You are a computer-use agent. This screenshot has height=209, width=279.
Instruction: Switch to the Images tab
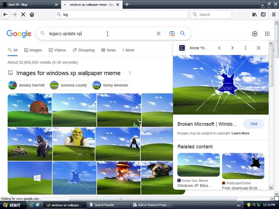[33, 50]
